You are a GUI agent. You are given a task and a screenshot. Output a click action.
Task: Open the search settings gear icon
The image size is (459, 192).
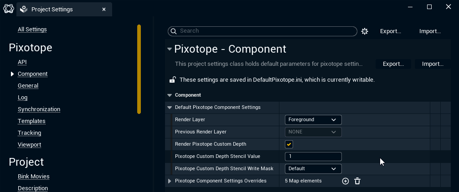[365, 31]
